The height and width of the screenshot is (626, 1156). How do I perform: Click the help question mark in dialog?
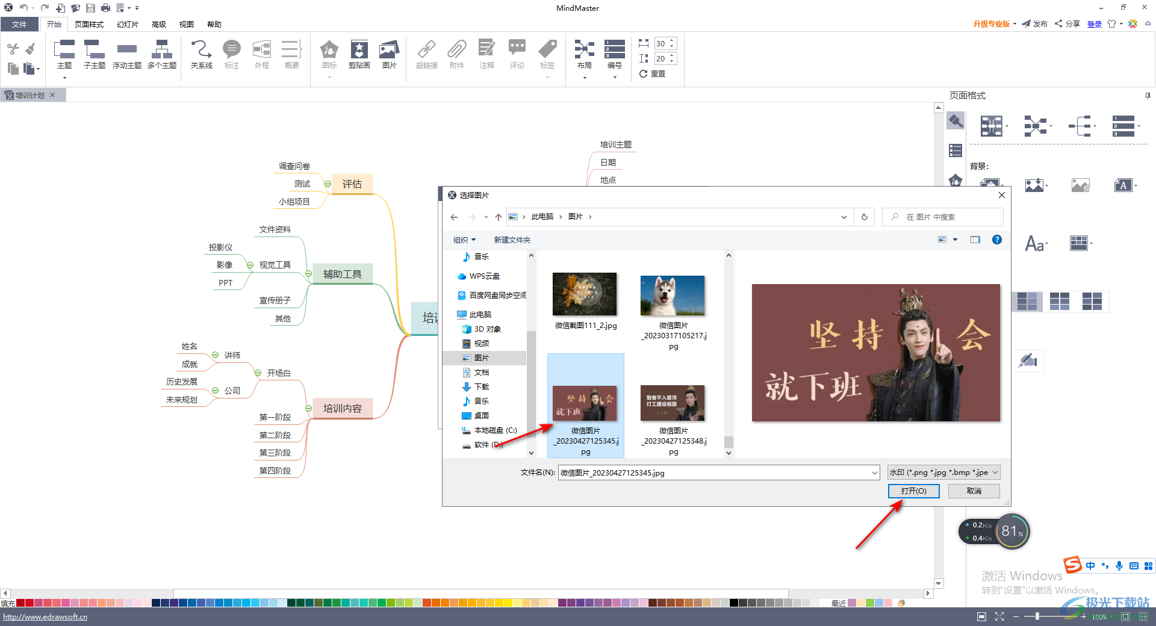(x=997, y=240)
